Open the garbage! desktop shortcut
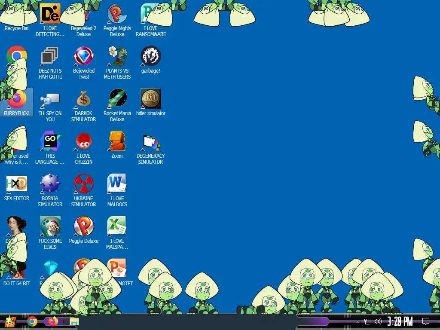 click(151, 59)
